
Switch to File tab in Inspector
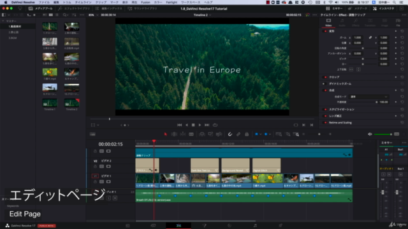pos(398,23)
